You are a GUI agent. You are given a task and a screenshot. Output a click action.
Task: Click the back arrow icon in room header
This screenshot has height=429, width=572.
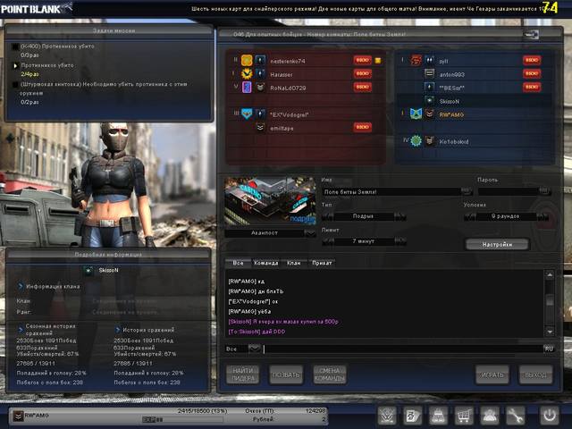point(531,35)
